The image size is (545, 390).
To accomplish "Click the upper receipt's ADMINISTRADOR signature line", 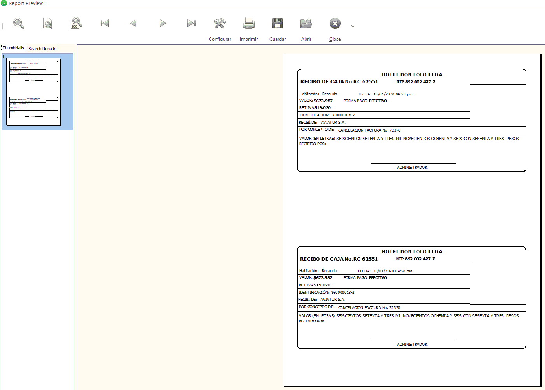I will pyautogui.click(x=412, y=164).
